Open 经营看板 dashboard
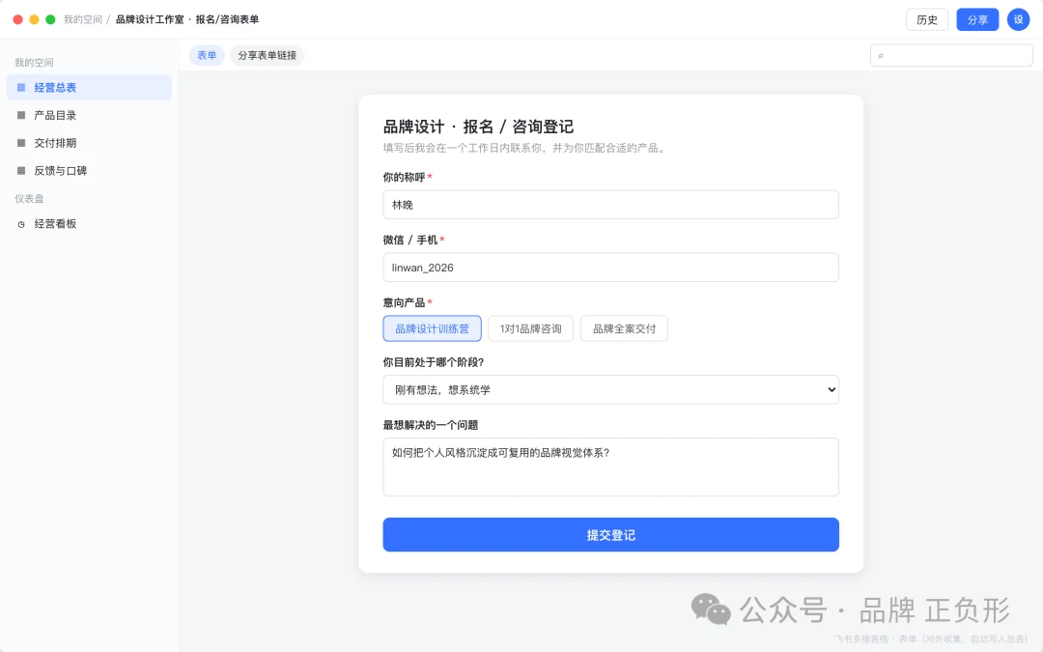The image size is (1043, 652). point(89,224)
